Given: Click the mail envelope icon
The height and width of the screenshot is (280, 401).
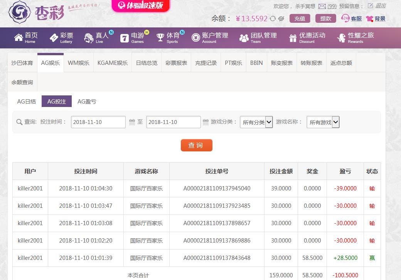Looking at the screenshot, I should pos(322,6).
